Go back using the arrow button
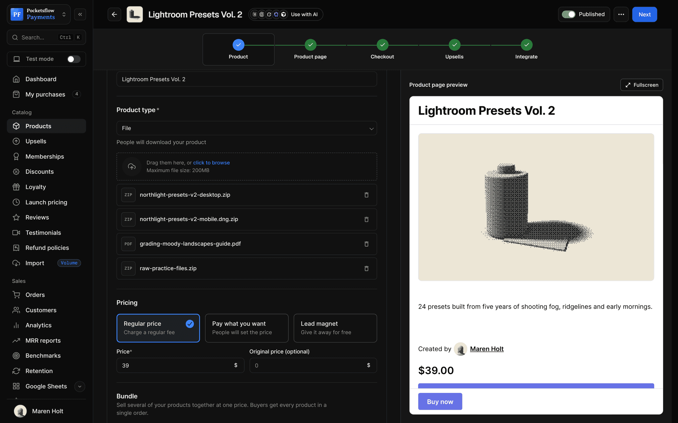This screenshot has height=423, width=678. (x=114, y=15)
